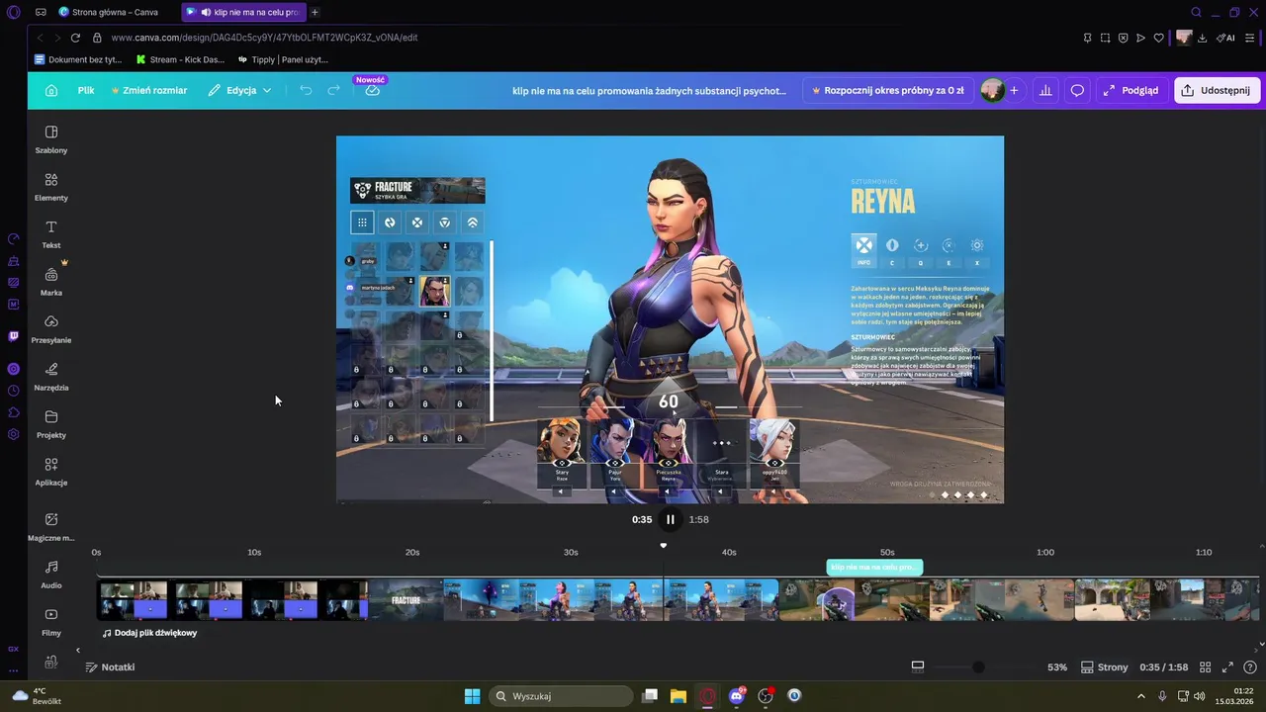Viewport: 1266px width, 712px height.
Task: Open the Narzędzia drawing tools
Action: click(51, 377)
